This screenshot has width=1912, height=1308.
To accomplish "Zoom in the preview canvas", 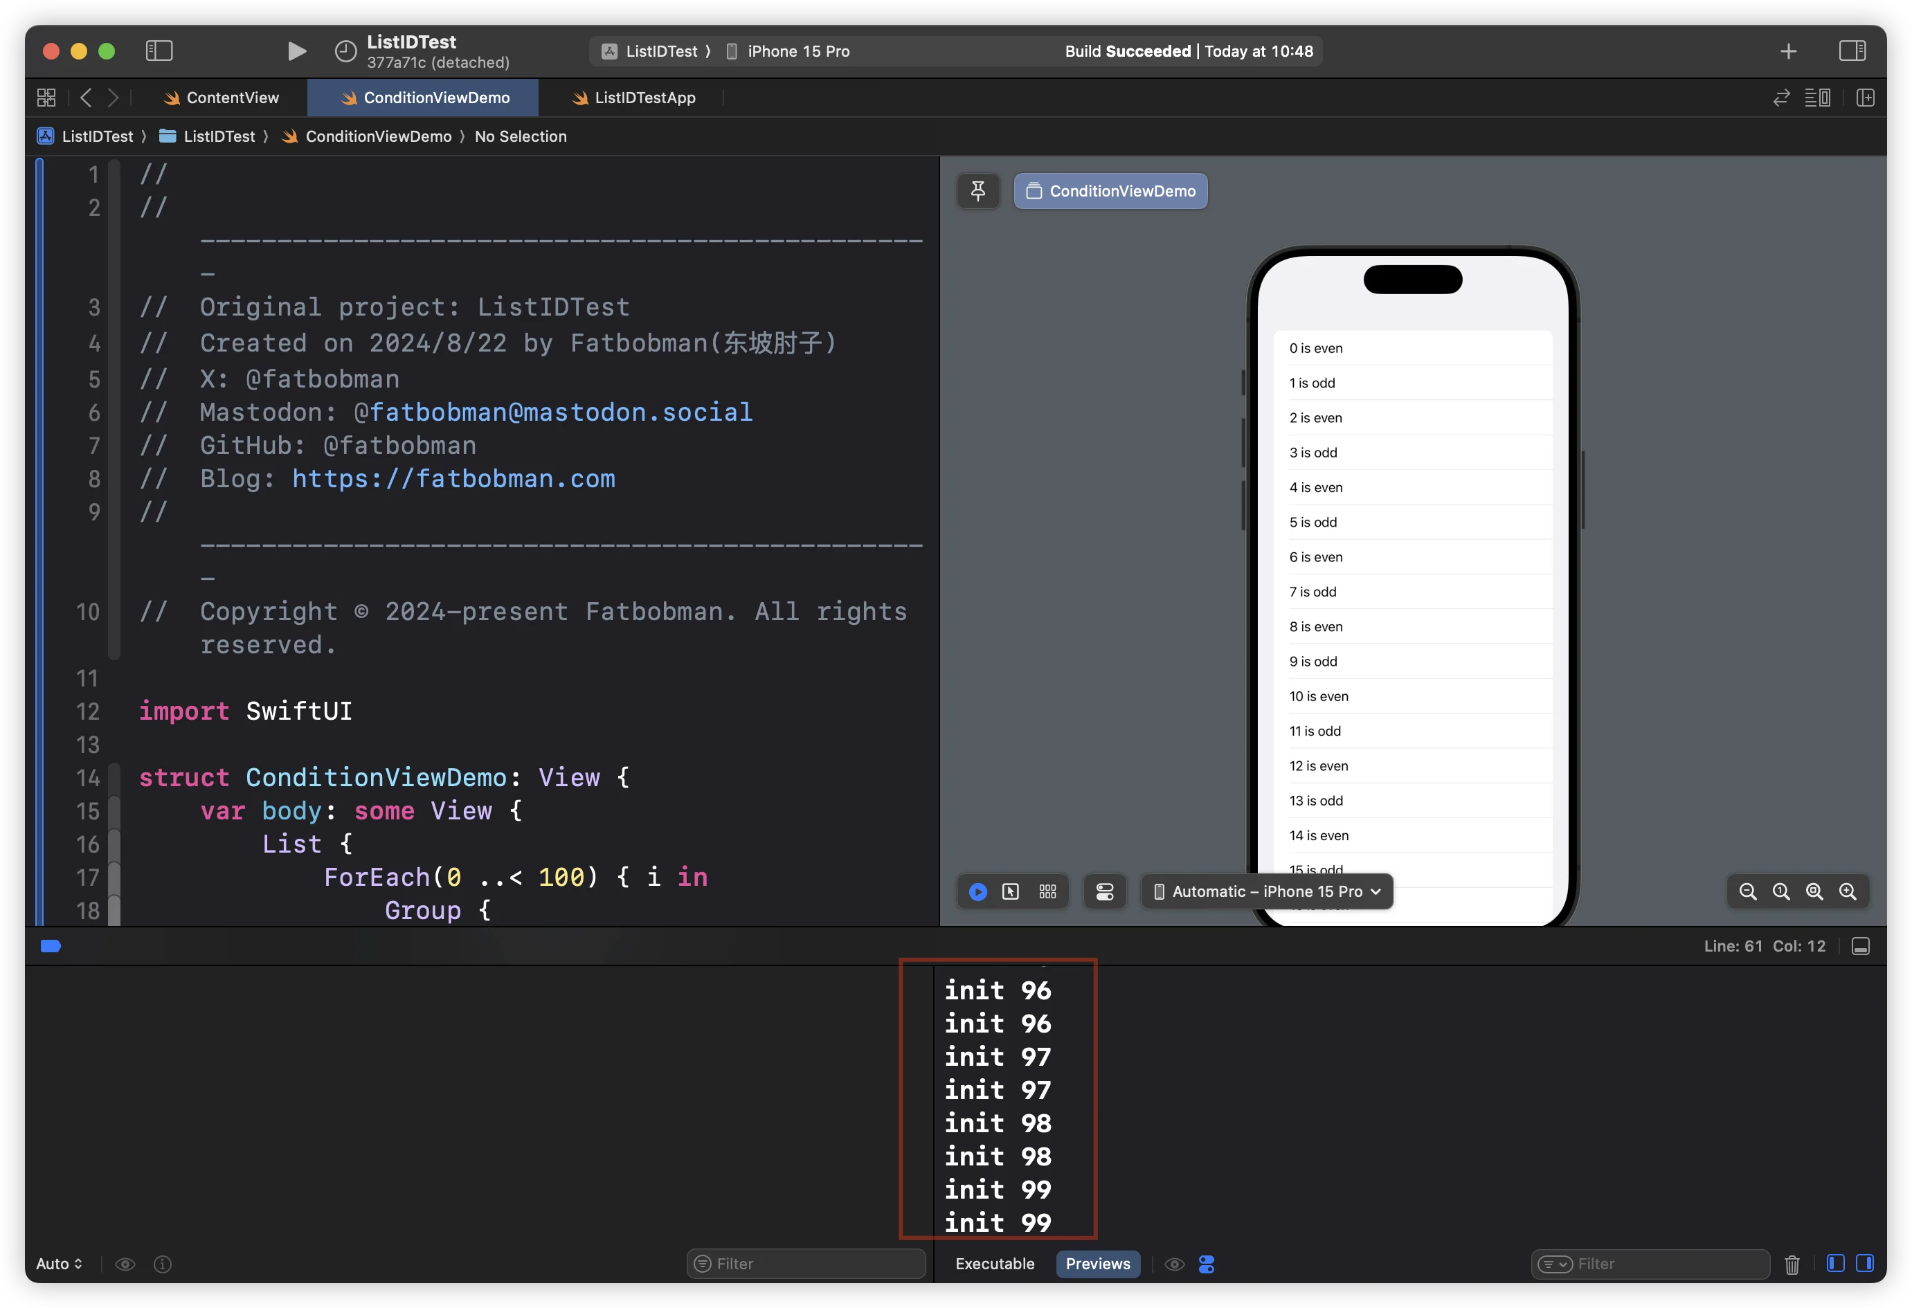I will tap(1848, 892).
